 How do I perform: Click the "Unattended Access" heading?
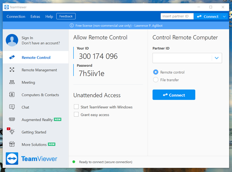(97, 95)
